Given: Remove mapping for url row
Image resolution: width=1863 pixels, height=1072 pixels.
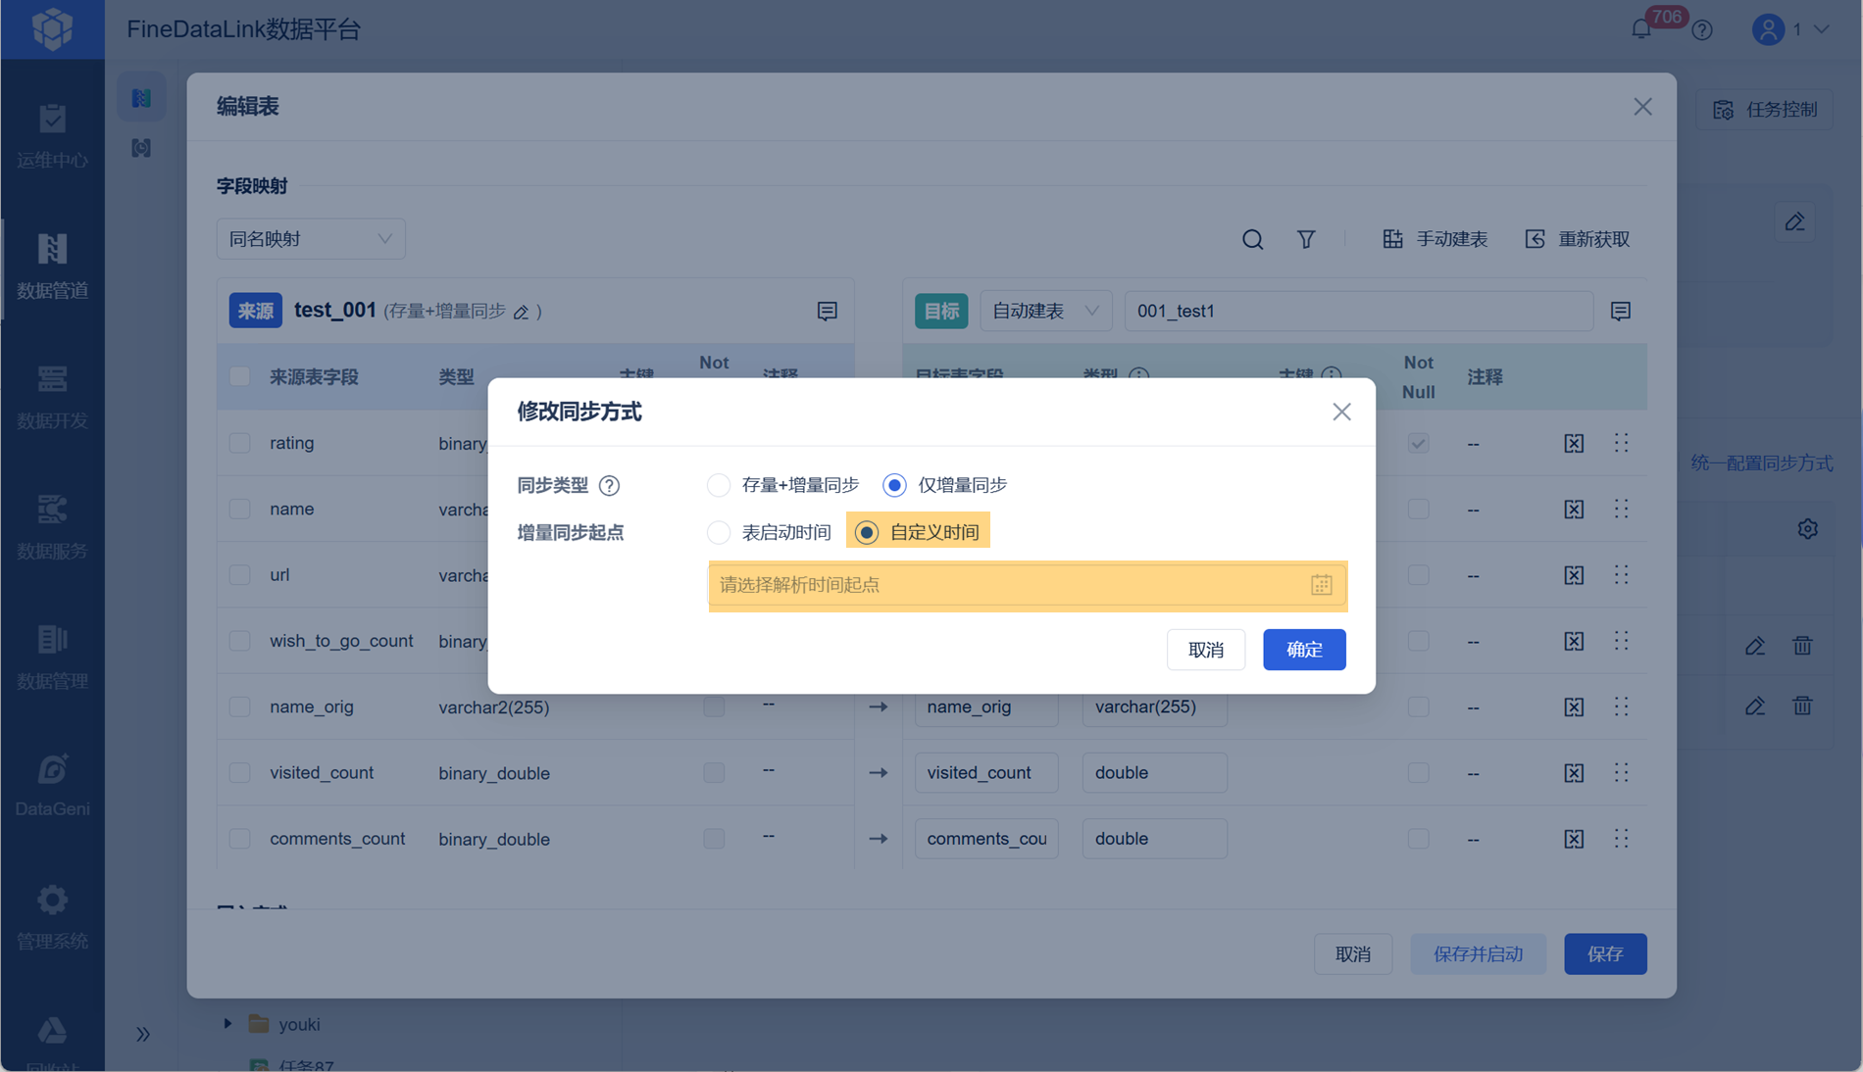Looking at the screenshot, I should [x=1574, y=575].
